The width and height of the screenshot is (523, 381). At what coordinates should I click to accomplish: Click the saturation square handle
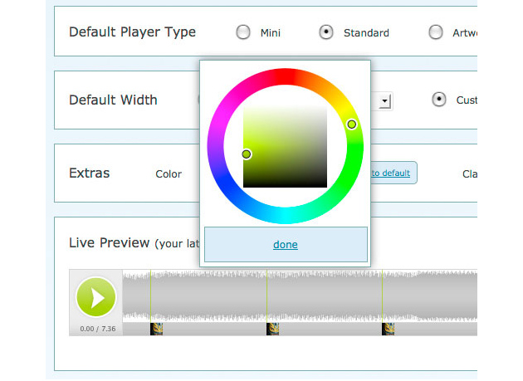tap(247, 154)
